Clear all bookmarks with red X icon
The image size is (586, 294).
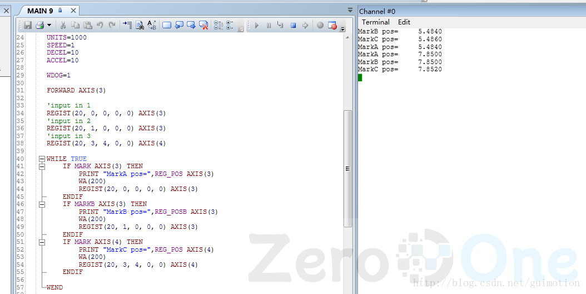click(x=203, y=25)
